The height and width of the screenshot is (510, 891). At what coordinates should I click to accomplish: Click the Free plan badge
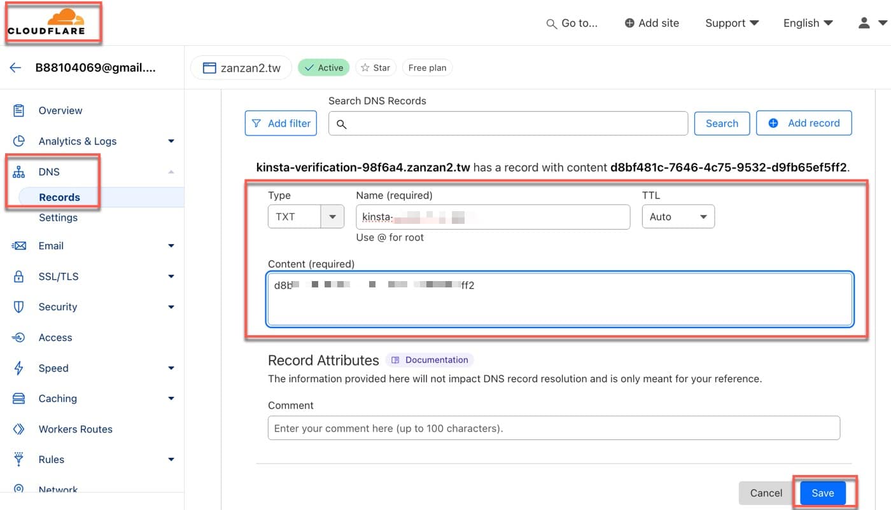427,67
